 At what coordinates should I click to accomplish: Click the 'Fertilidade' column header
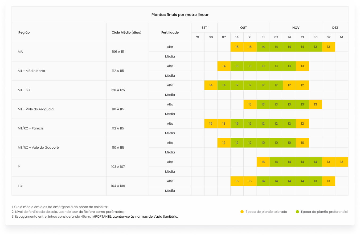coord(170,32)
